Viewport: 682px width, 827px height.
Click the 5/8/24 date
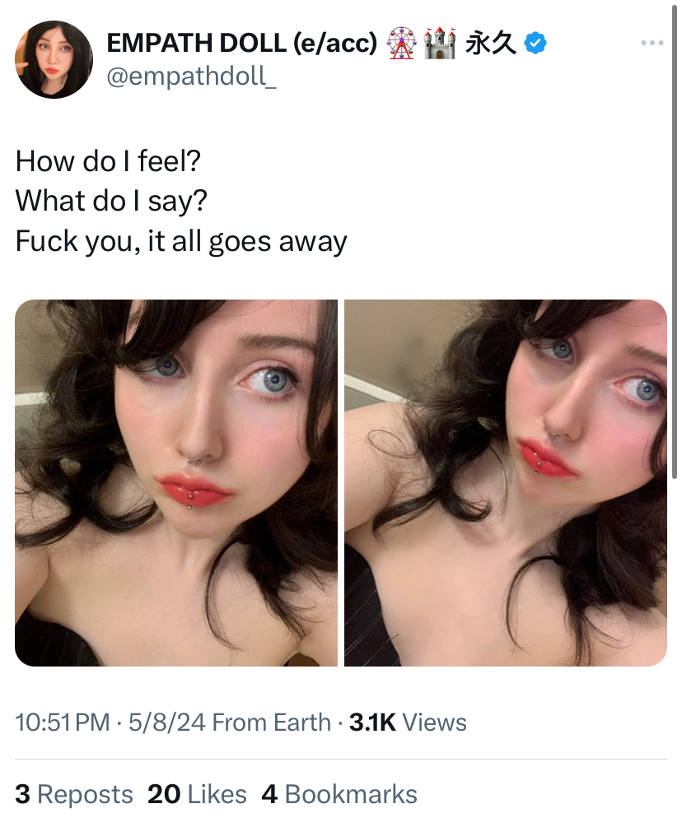point(167,722)
